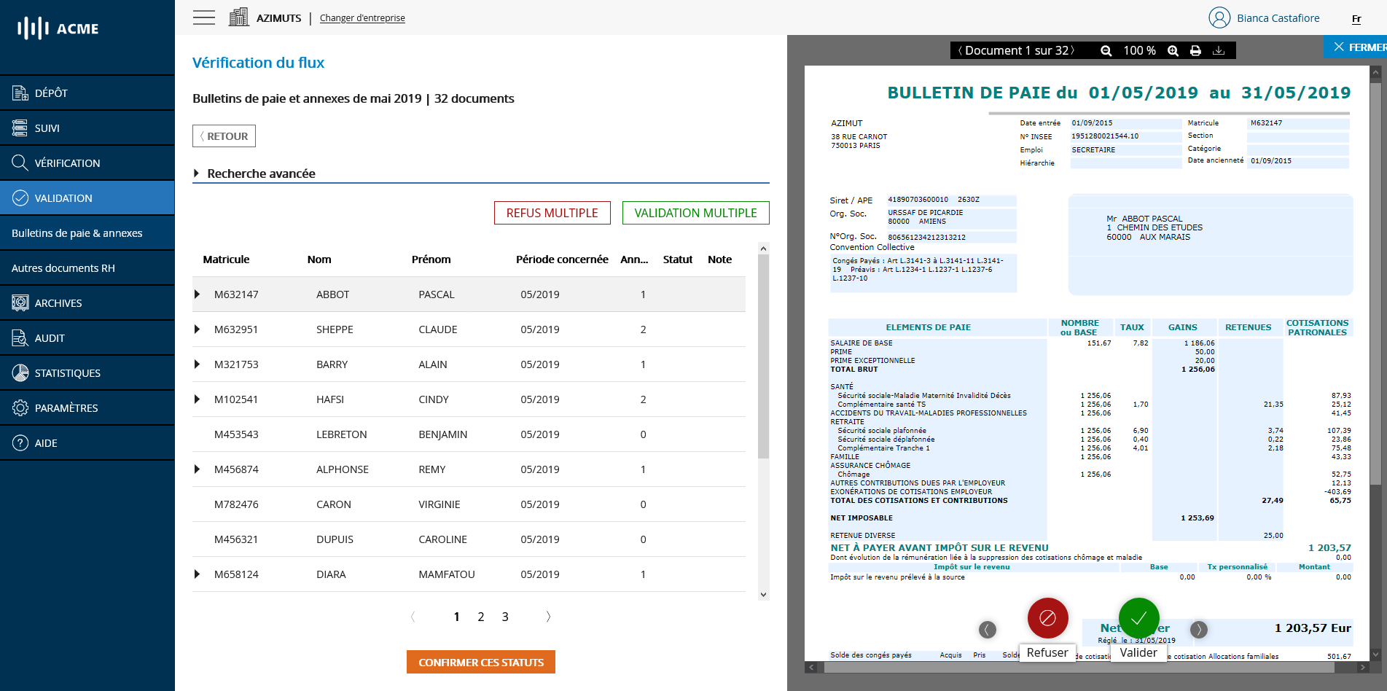Click Validation Multiple button
Image resolution: width=1387 pixels, height=691 pixels.
pos(695,213)
